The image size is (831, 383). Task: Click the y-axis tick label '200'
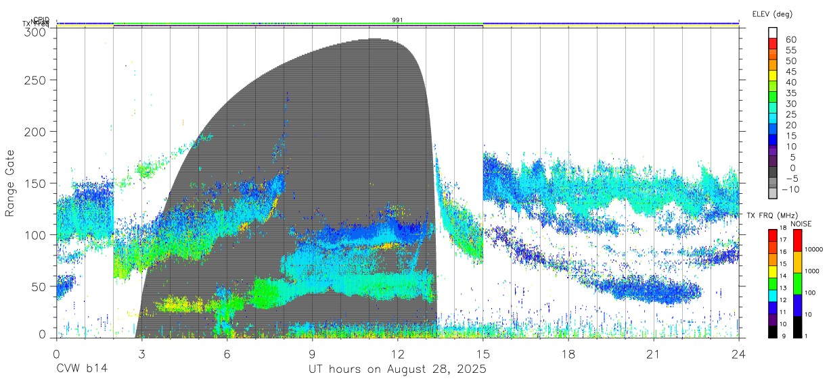tap(35, 131)
